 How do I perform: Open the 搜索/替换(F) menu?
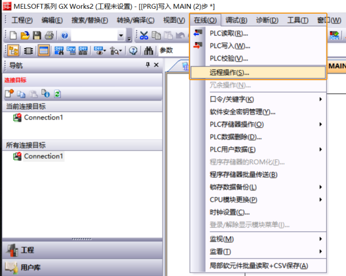pyautogui.click(x=90, y=20)
